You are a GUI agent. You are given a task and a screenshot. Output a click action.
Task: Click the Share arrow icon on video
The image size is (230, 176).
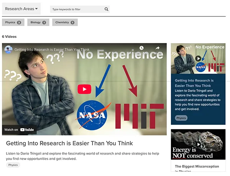pyautogui.click(x=158, y=48)
